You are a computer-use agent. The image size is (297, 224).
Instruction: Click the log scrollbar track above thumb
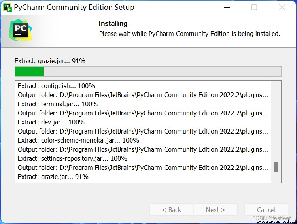(x=276, y=121)
